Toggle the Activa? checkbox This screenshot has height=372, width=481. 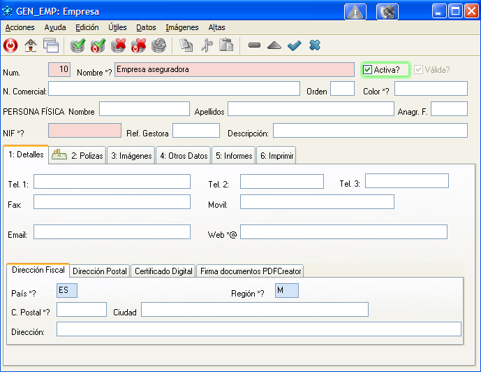368,69
